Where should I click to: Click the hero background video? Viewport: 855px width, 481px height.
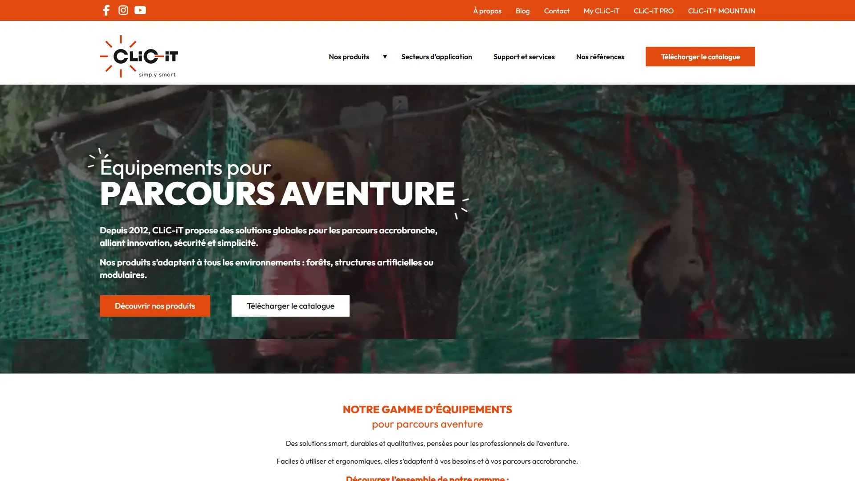click(623, 223)
